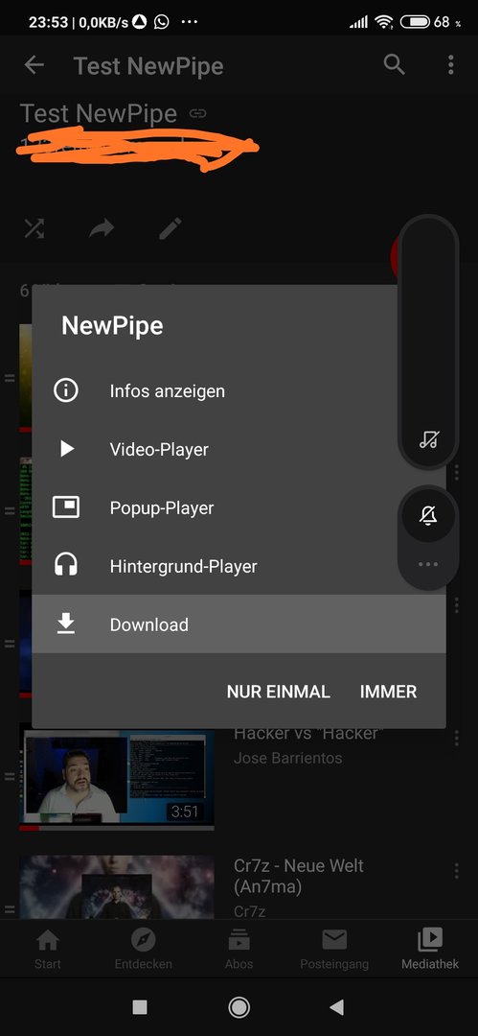
Task: Share the playlist with the arrow icon
Action: [x=102, y=228]
